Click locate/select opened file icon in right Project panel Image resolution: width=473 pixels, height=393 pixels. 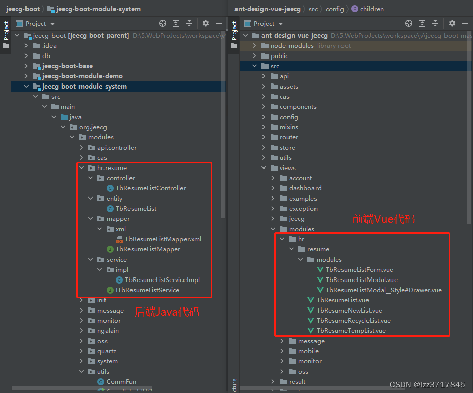click(x=409, y=23)
